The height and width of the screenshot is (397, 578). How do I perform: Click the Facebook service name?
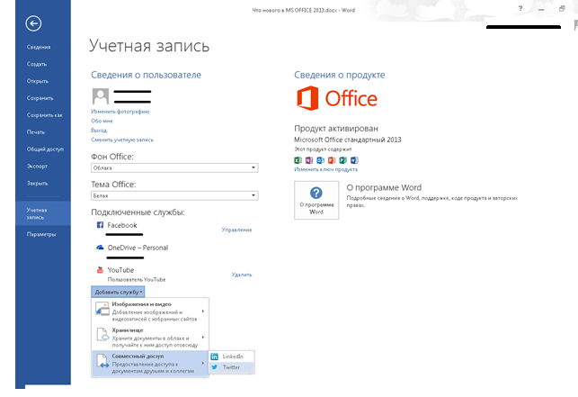(x=122, y=225)
